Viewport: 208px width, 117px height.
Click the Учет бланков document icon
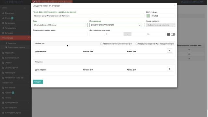click(3, 88)
